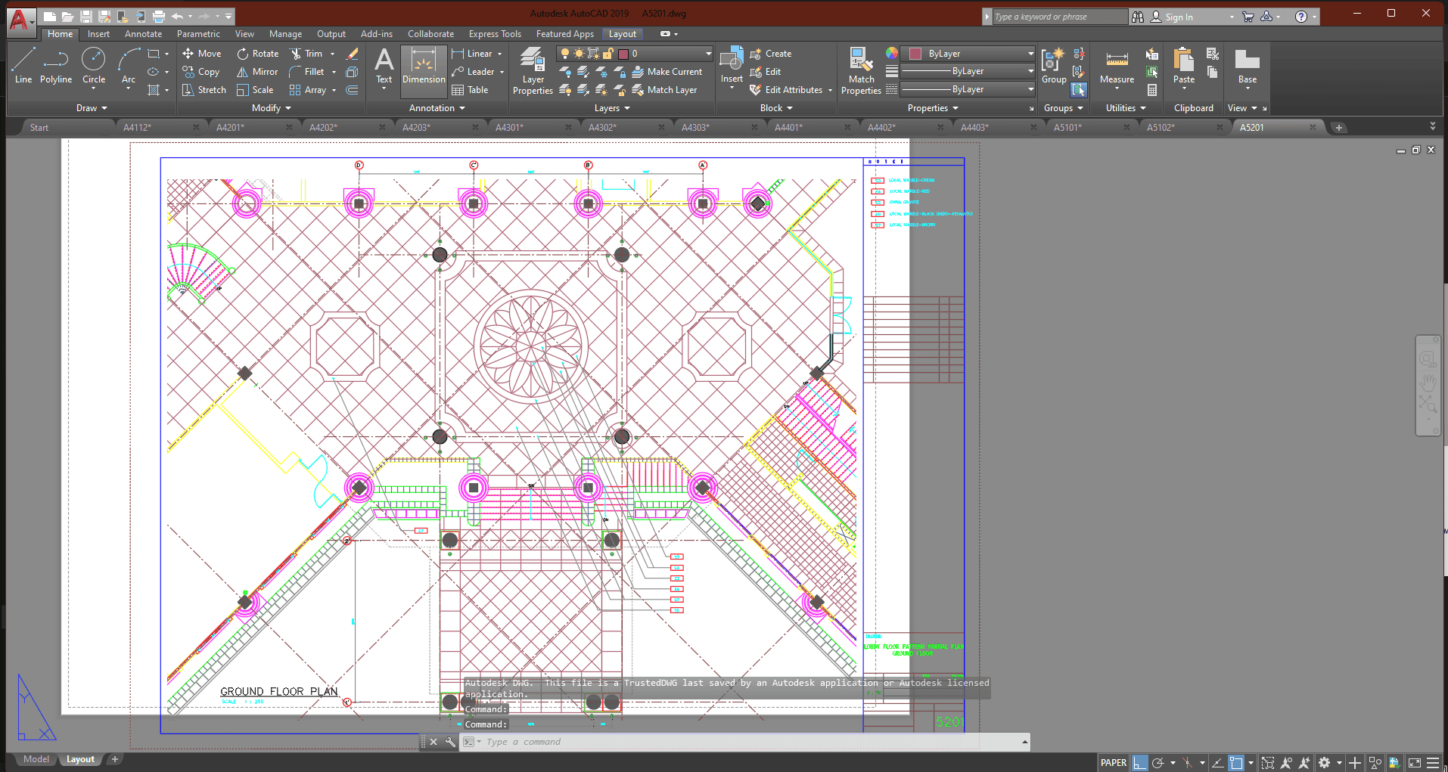Click the Erase tool icon
The height and width of the screenshot is (772, 1448).
[352, 54]
